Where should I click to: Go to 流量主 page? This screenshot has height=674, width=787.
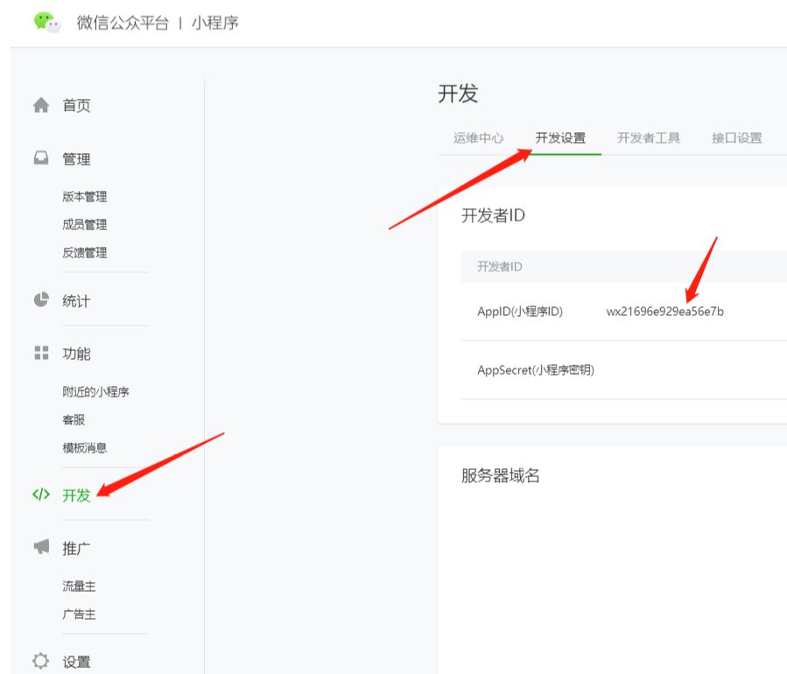pyautogui.click(x=79, y=586)
